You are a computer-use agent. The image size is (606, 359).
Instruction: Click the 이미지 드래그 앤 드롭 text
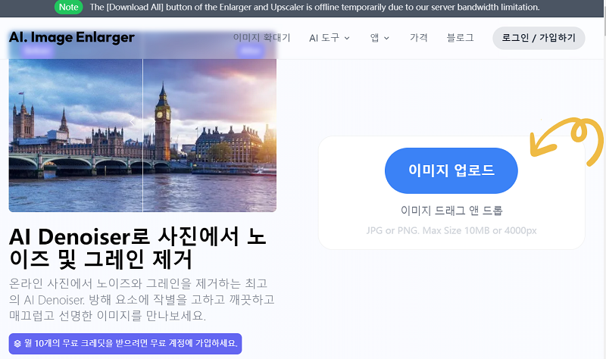pyautogui.click(x=451, y=211)
